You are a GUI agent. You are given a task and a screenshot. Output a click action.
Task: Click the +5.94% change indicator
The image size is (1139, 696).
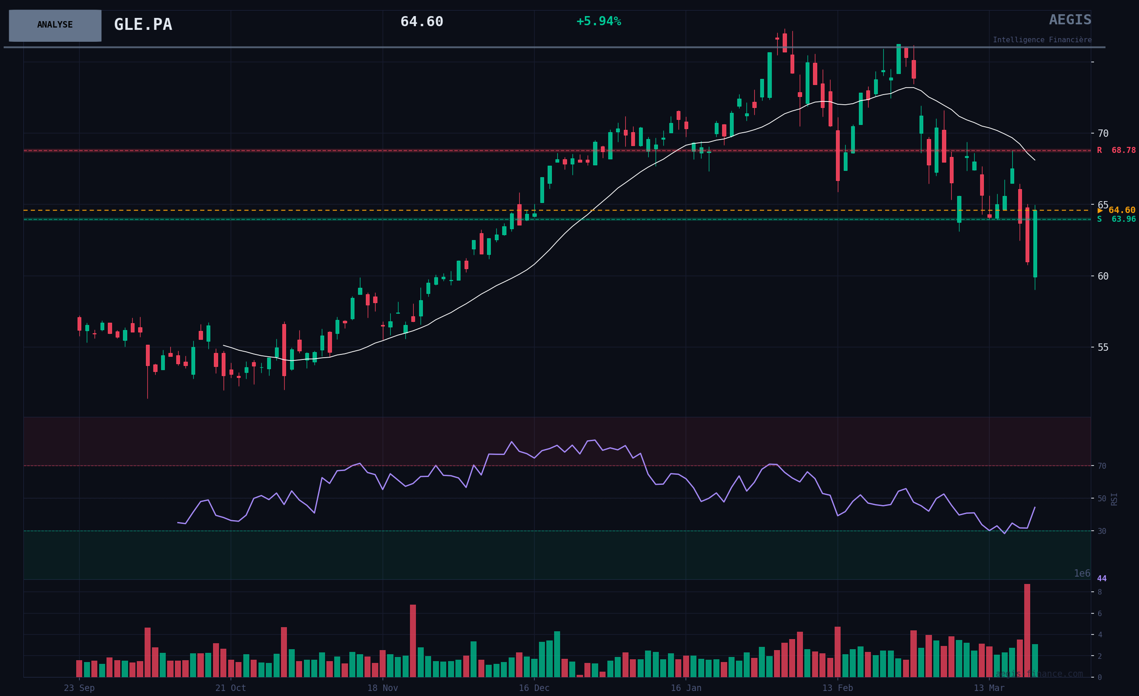(x=598, y=21)
